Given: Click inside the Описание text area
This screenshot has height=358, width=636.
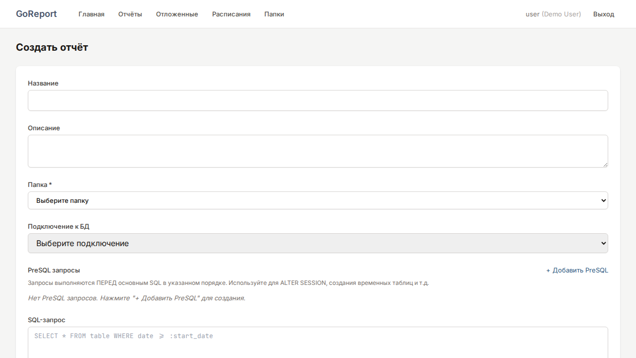Looking at the screenshot, I should coord(318,151).
